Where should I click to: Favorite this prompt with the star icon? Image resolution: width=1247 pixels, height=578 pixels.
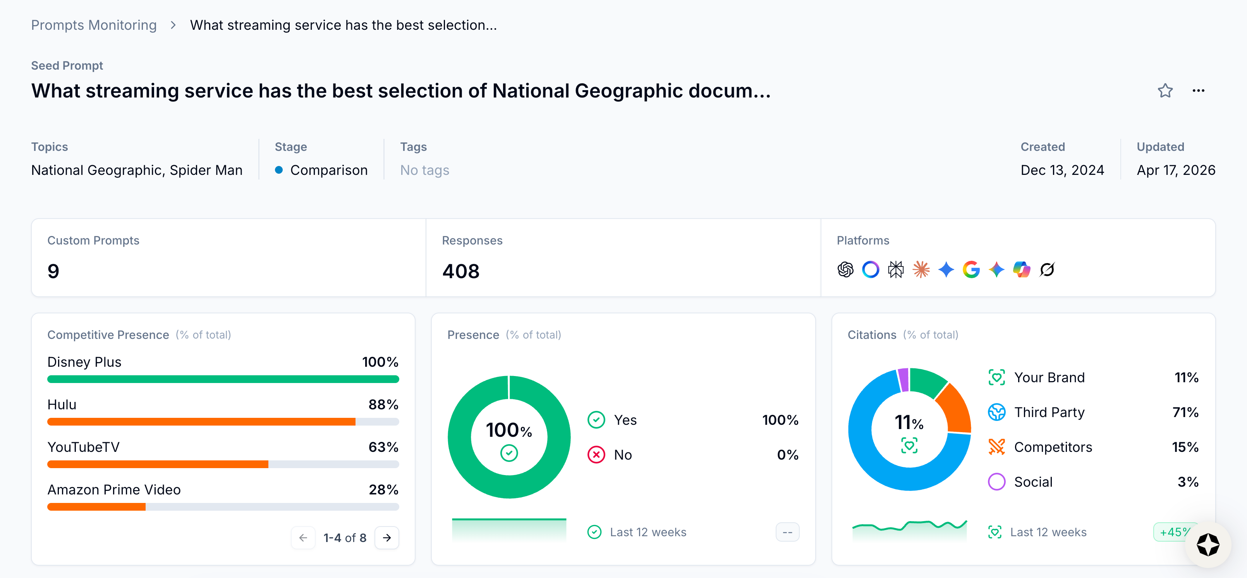click(x=1165, y=91)
